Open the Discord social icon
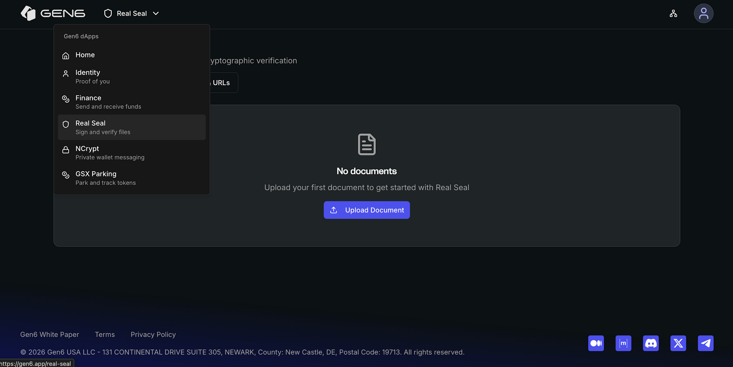Viewport: 733px width, 367px height. click(x=651, y=343)
